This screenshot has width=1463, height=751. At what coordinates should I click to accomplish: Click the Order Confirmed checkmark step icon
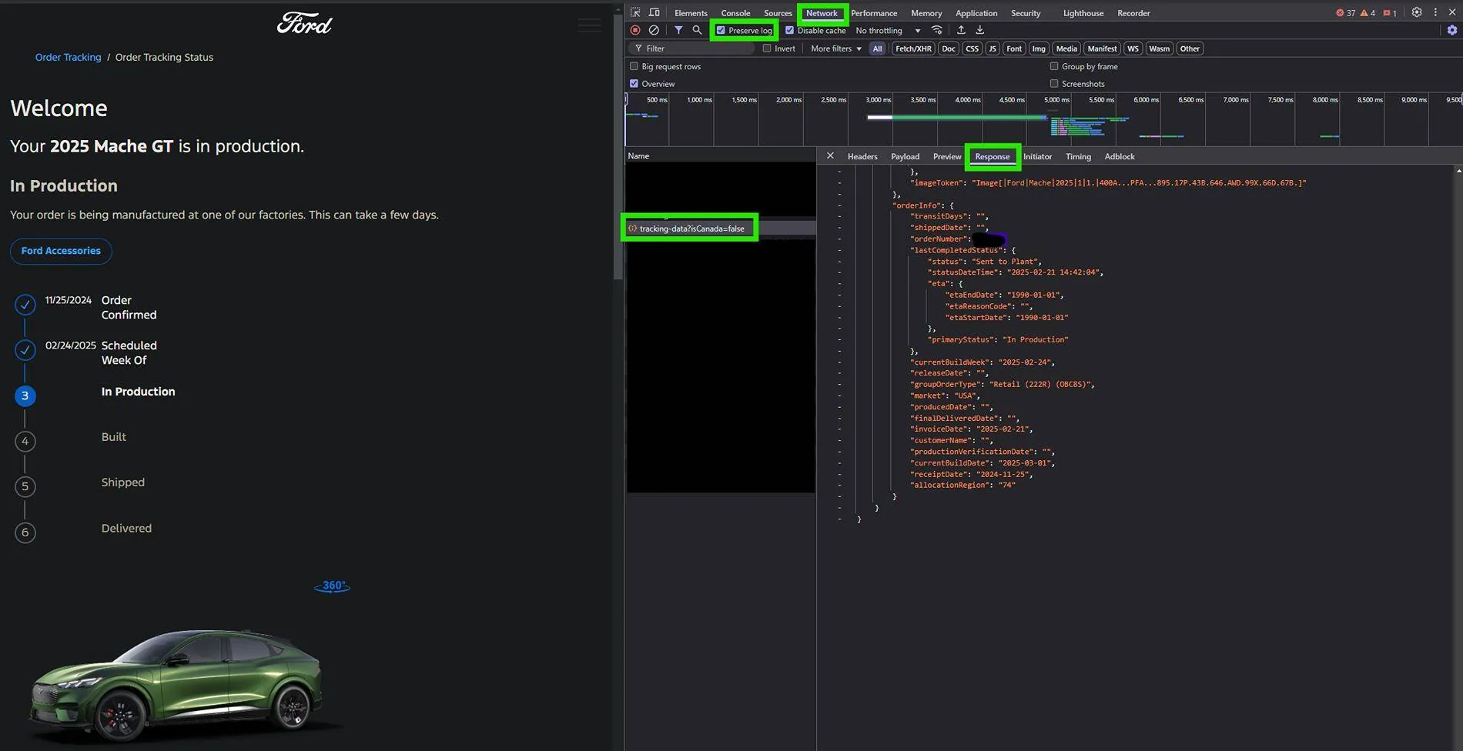point(25,305)
